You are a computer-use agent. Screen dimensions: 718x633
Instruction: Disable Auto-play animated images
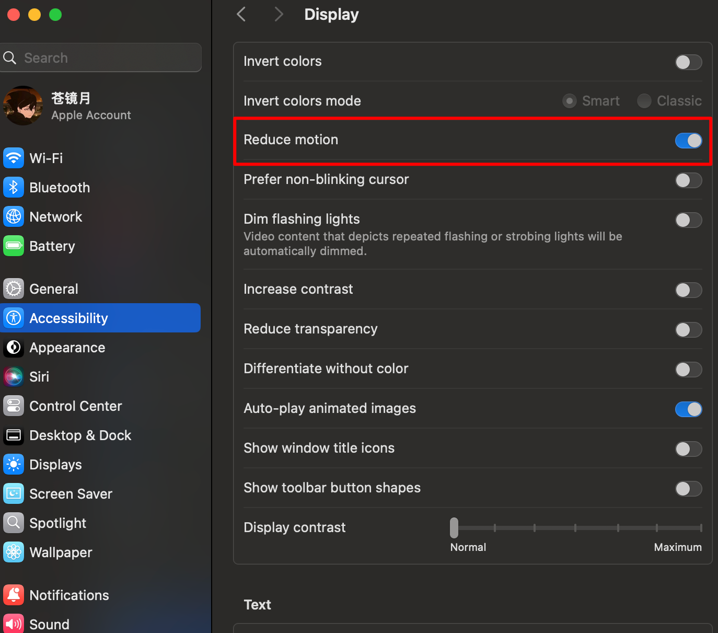[688, 409]
